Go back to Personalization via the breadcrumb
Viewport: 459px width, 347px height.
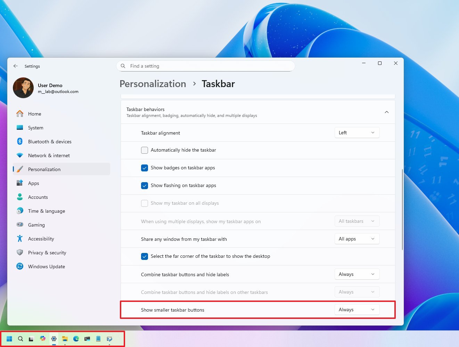point(153,84)
